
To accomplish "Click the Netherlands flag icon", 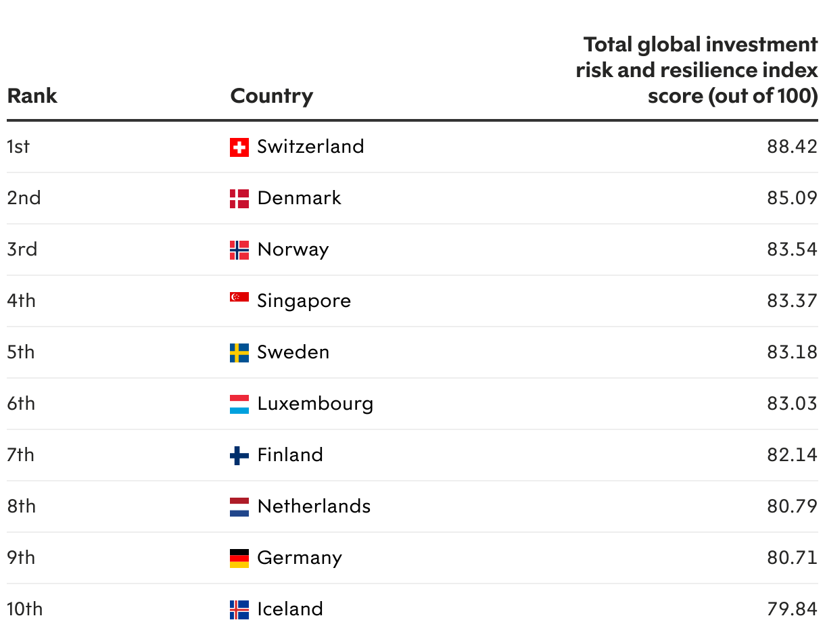I will coord(239,507).
